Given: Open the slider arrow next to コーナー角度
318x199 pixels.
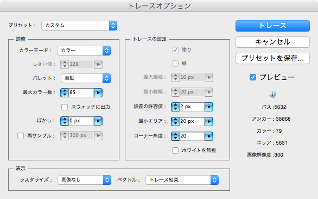Looking at the screenshot, I should click(209, 136).
